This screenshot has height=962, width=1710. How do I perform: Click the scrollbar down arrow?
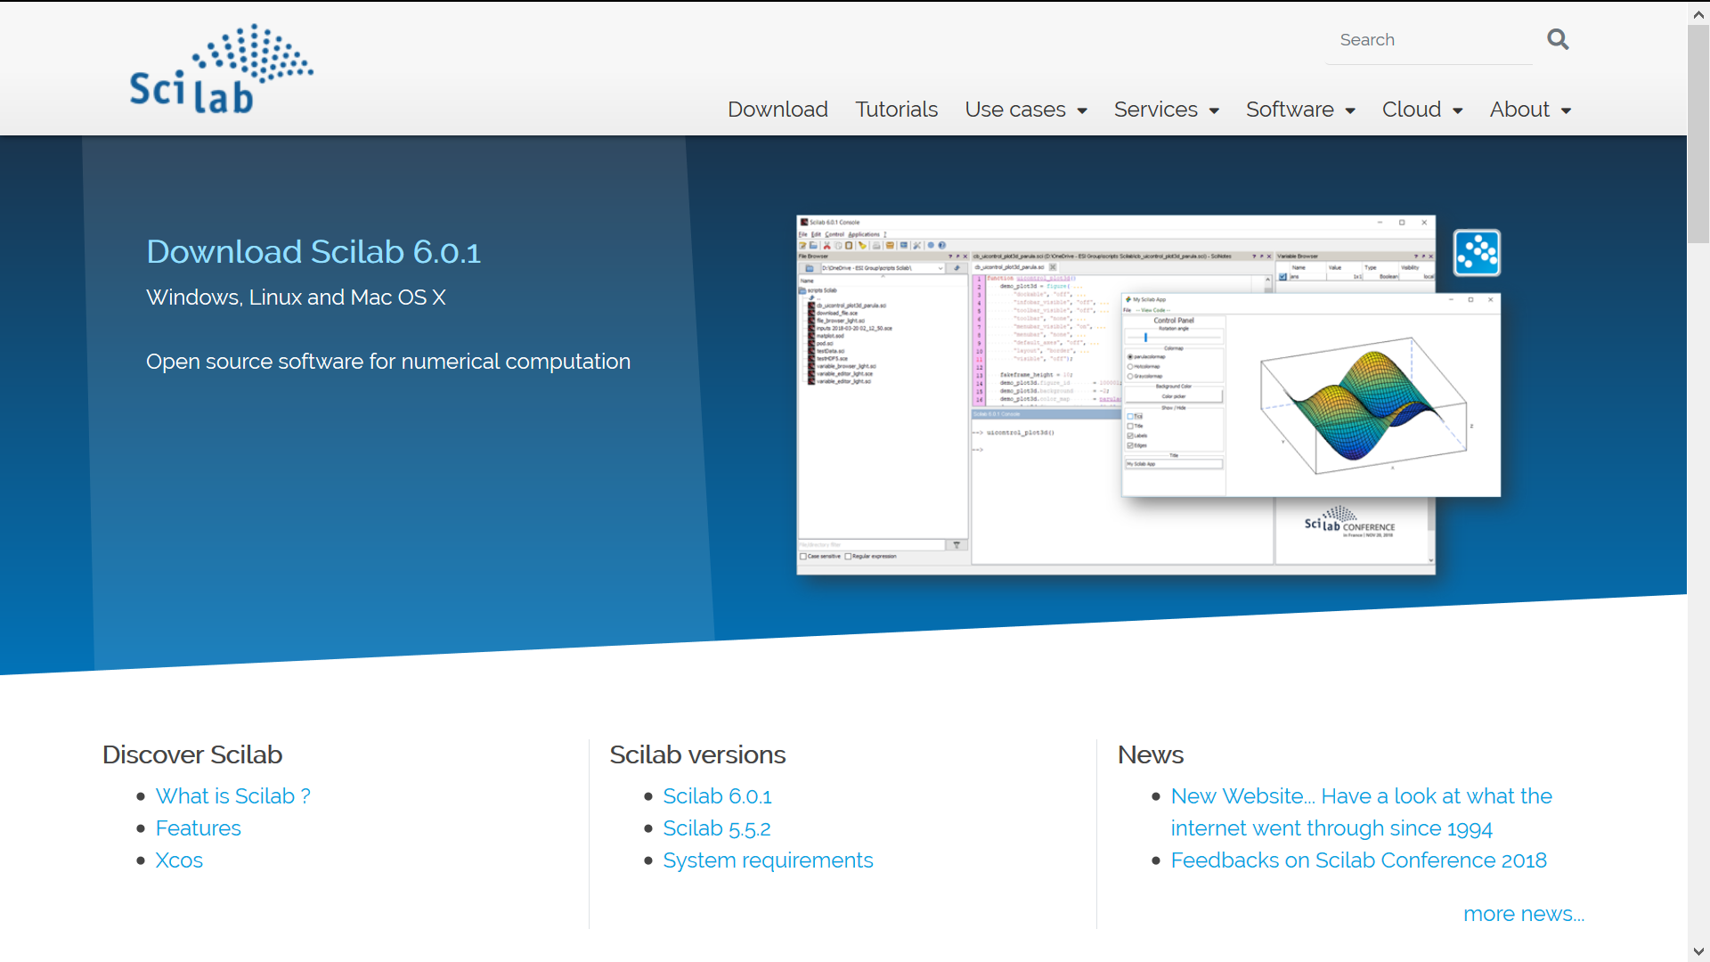pos(1698,951)
